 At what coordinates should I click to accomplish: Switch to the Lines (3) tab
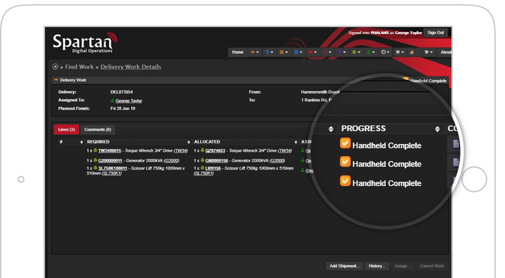tap(66, 130)
